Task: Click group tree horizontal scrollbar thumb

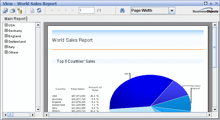Action: pos(10,115)
